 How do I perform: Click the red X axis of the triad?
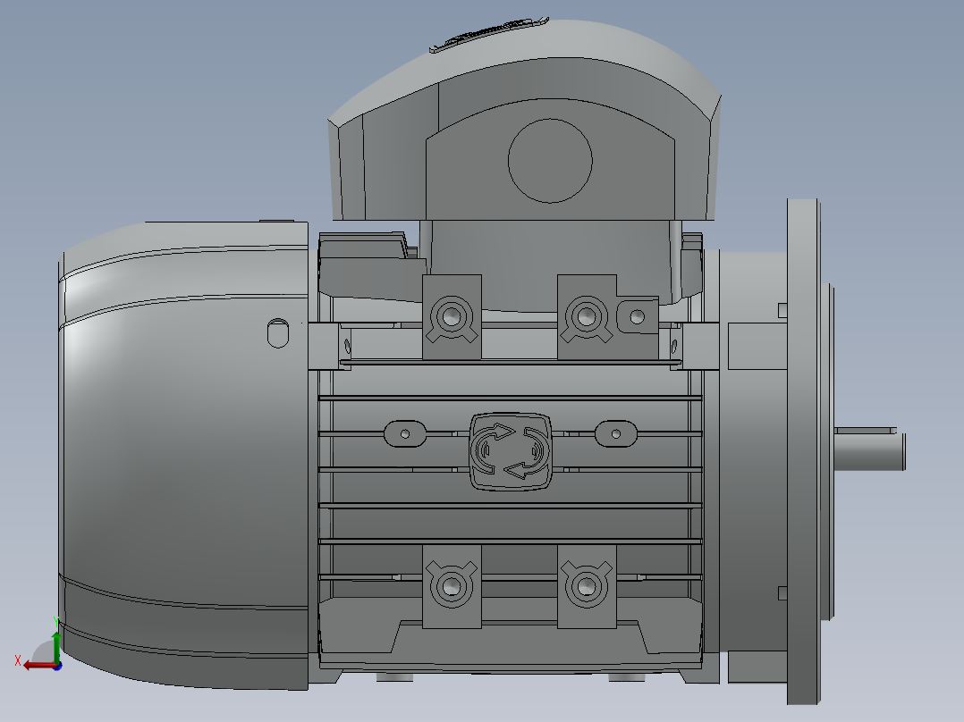(x=39, y=666)
